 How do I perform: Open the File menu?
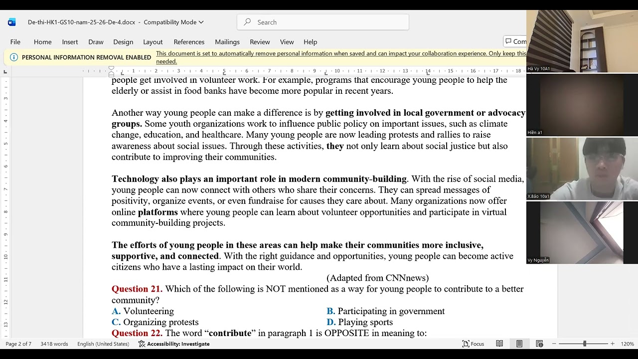[15, 42]
